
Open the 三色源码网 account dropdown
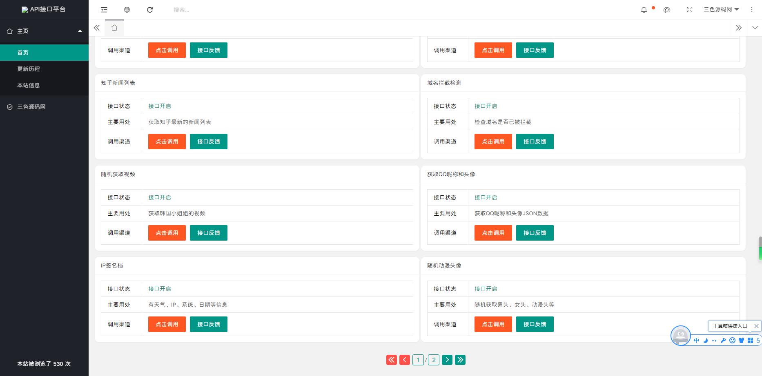coord(721,9)
